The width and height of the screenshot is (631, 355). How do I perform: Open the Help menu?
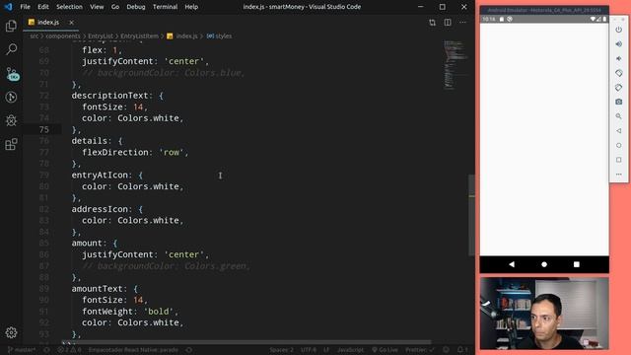click(x=191, y=7)
